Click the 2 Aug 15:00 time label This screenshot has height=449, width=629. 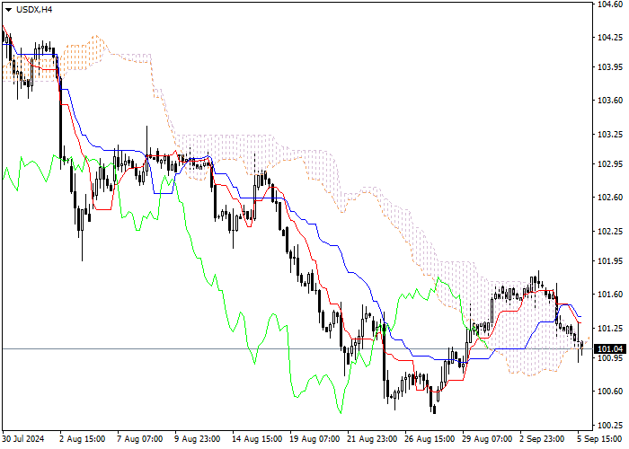83,438
